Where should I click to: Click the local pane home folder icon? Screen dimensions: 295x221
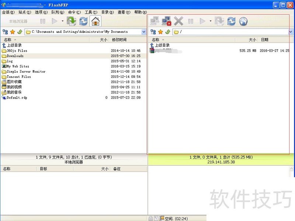(96, 21)
